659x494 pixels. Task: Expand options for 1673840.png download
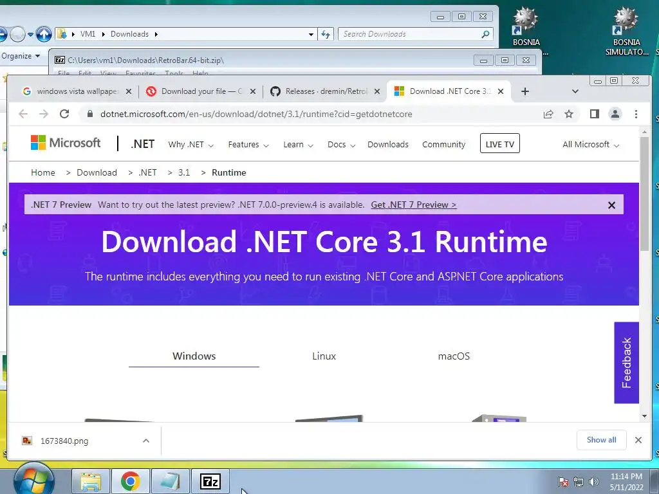146,441
